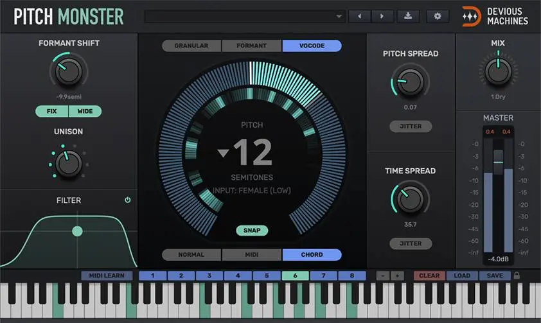Select chord slot 1
This screenshot has width=541, height=323.
152,275
